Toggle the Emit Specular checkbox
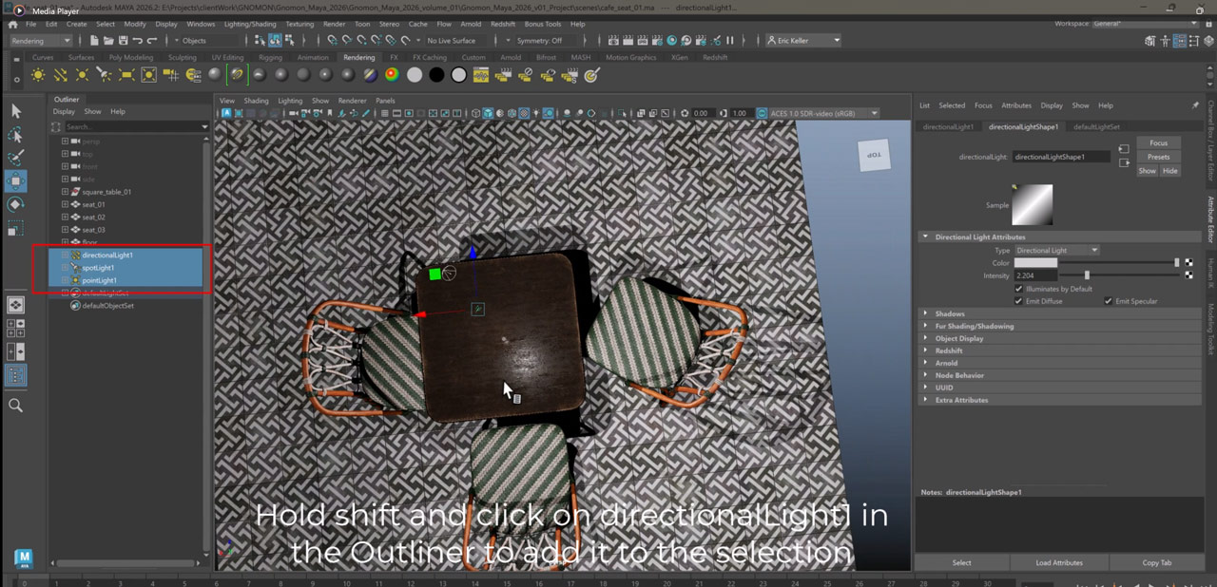Screen dimensions: 1217x587 (1109, 301)
